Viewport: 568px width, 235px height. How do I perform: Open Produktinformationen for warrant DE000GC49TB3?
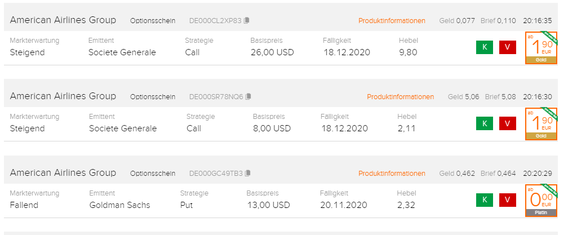tap(392, 173)
